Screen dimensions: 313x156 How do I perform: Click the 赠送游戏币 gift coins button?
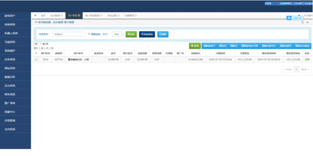[269, 46]
